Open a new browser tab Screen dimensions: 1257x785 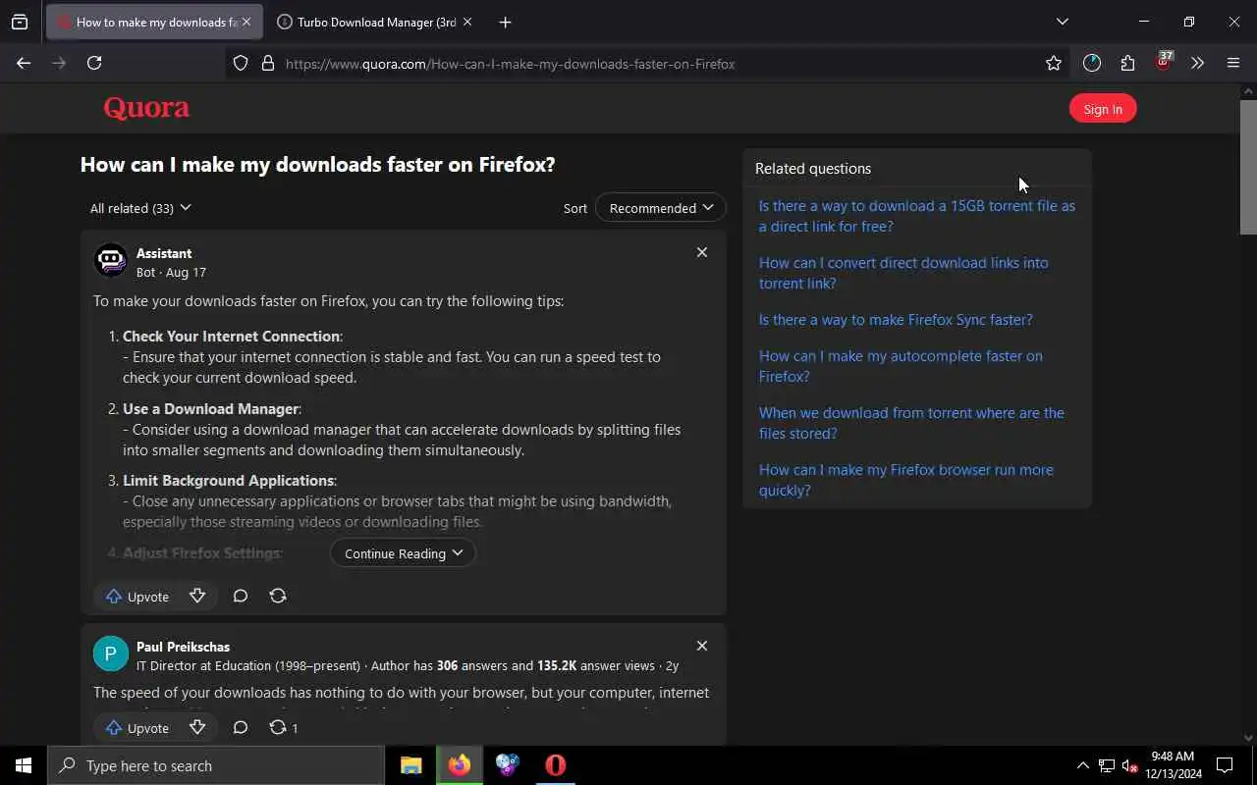pyautogui.click(x=505, y=22)
